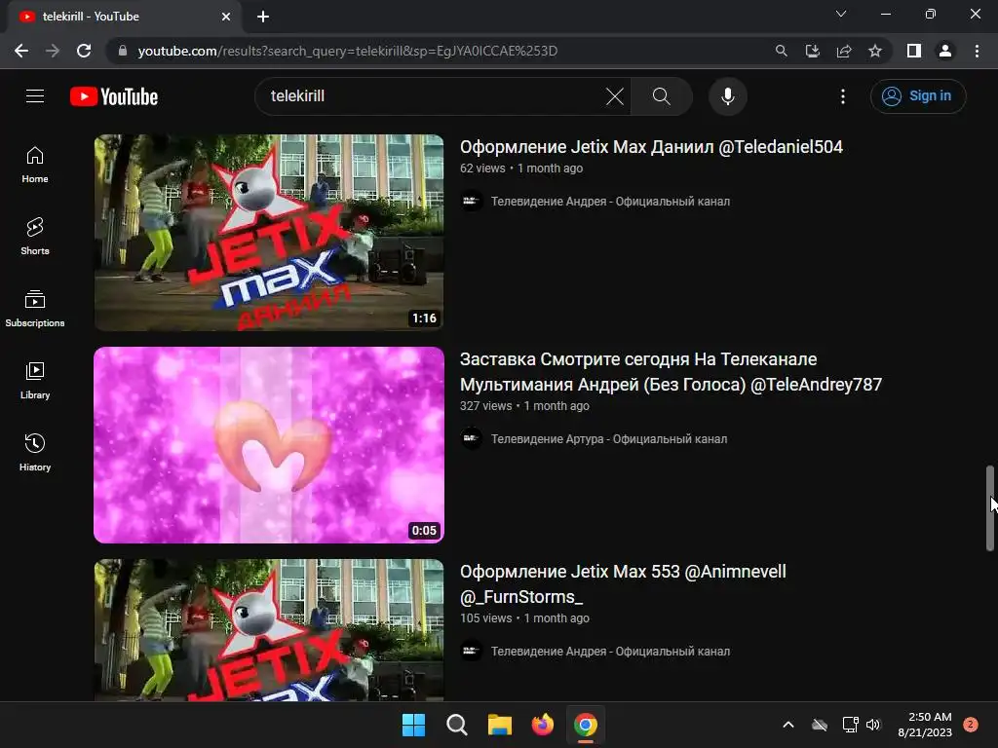
Task: Click the network tray icon
Action: pos(850,725)
